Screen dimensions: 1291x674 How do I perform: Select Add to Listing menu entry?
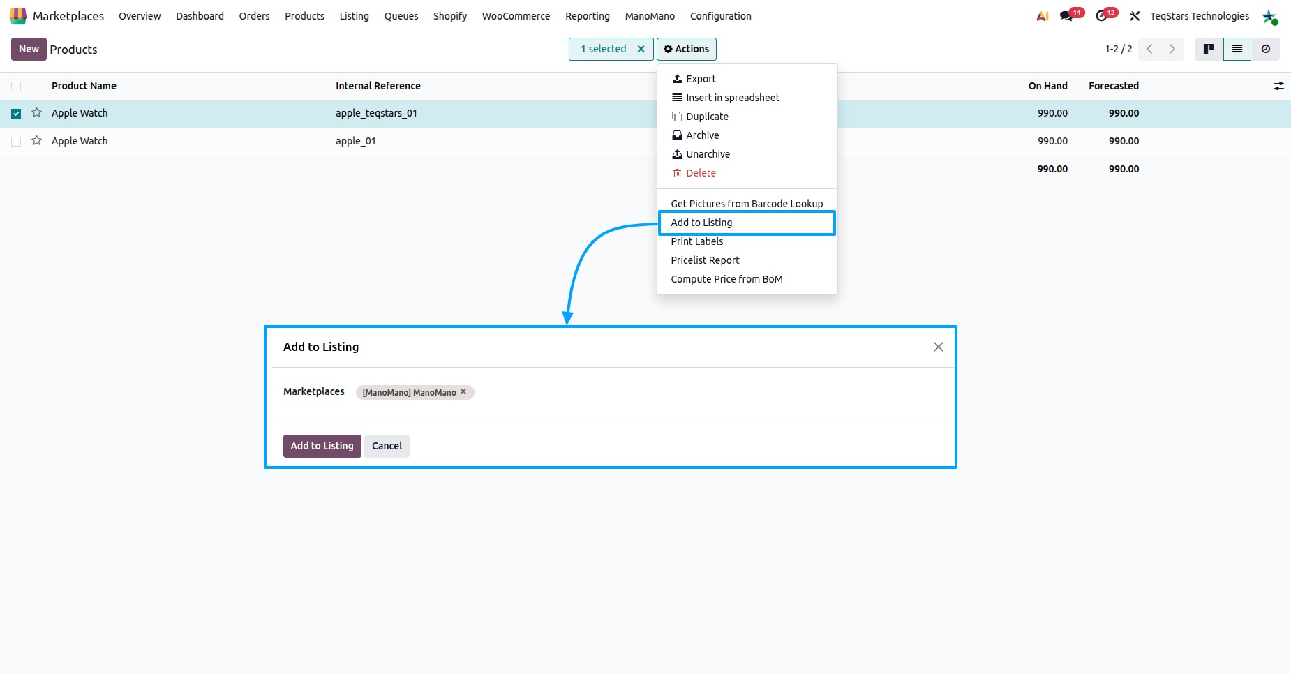(747, 223)
